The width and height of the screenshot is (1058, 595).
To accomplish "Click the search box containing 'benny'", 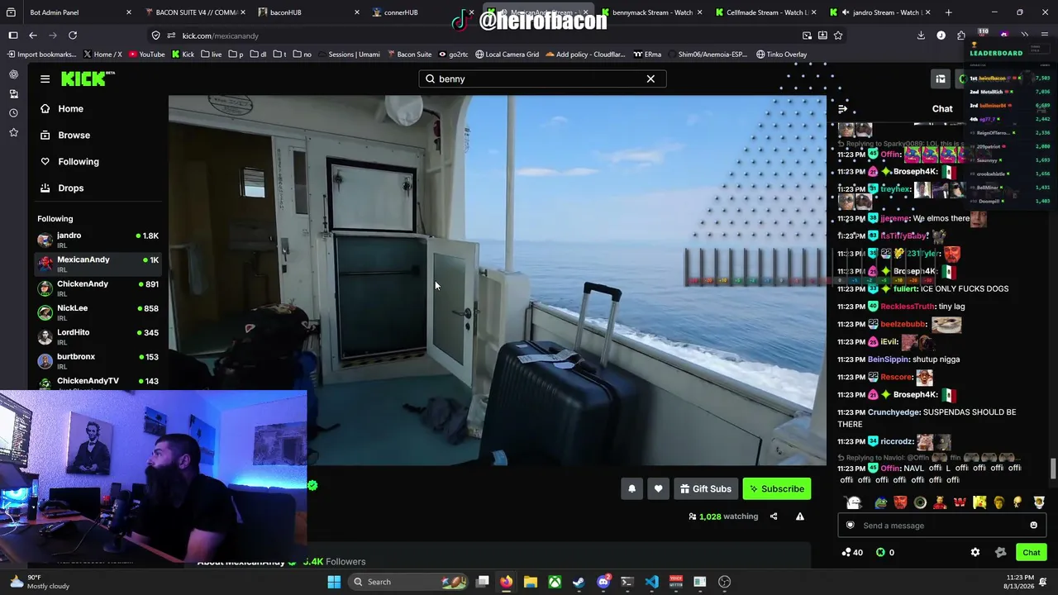I will (541, 79).
